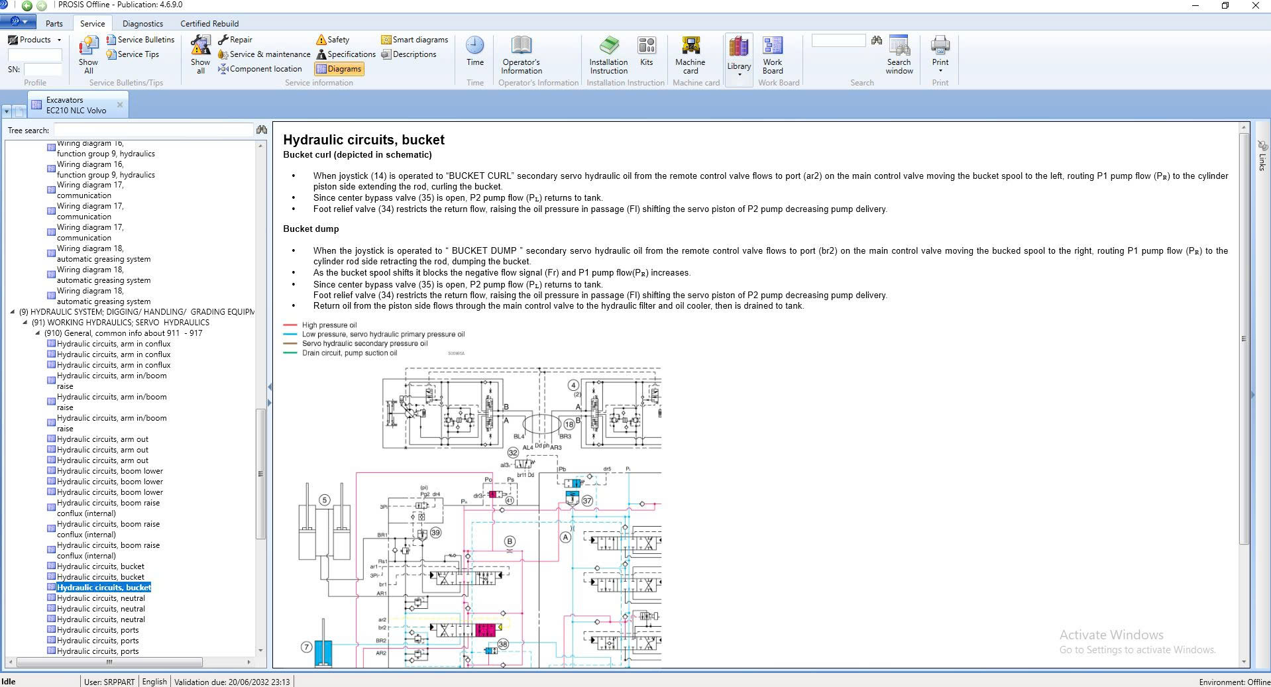
Task: Click the tree panel horizontal scrollbar
Action: [109, 662]
